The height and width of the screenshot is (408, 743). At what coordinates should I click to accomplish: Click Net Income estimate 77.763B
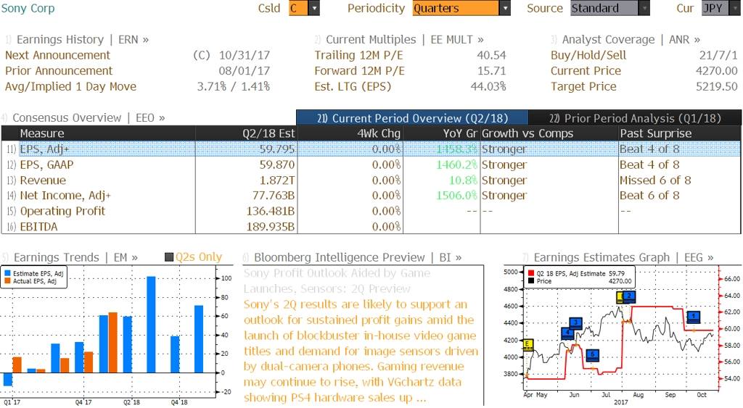tap(273, 196)
